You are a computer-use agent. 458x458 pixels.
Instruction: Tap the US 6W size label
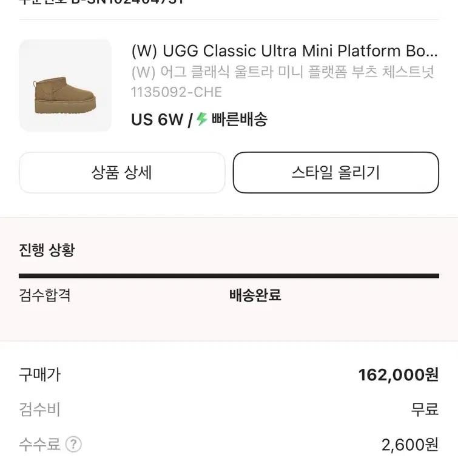click(x=157, y=120)
